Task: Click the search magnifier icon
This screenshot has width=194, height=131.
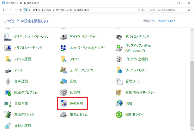Action: pos(189,10)
